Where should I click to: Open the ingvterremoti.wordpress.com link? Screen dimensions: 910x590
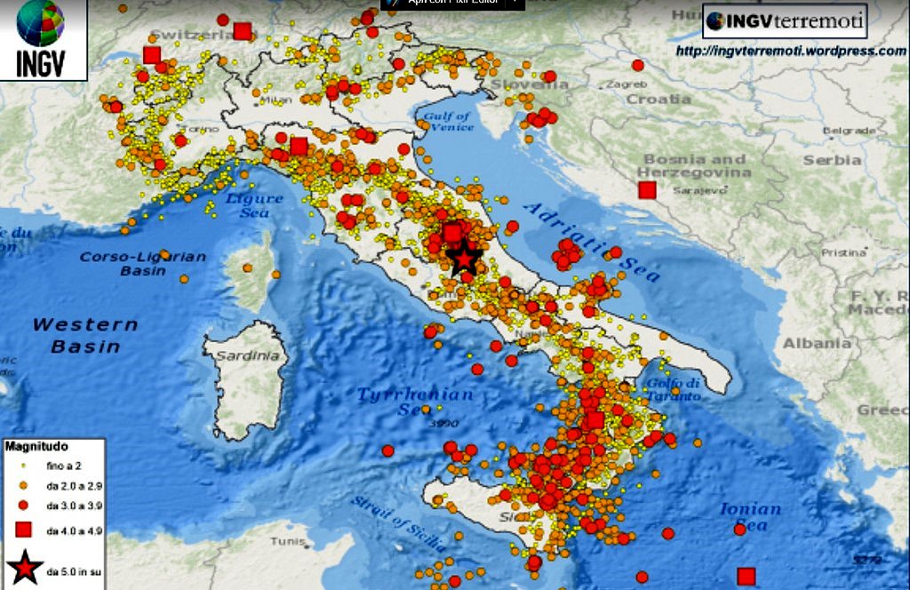point(790,51)
